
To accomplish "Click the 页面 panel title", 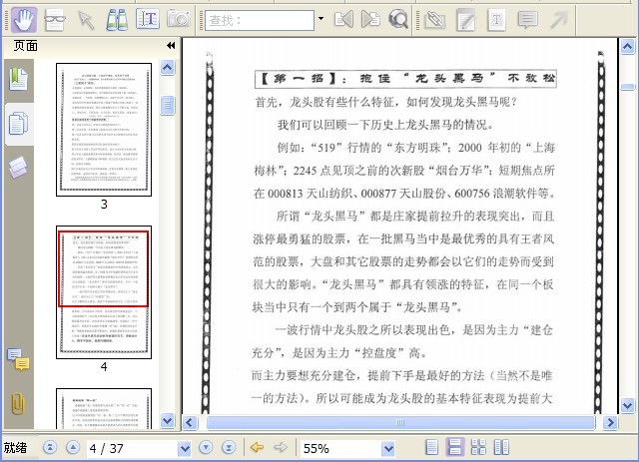I will pyautogui.click(x=26, y=46).
